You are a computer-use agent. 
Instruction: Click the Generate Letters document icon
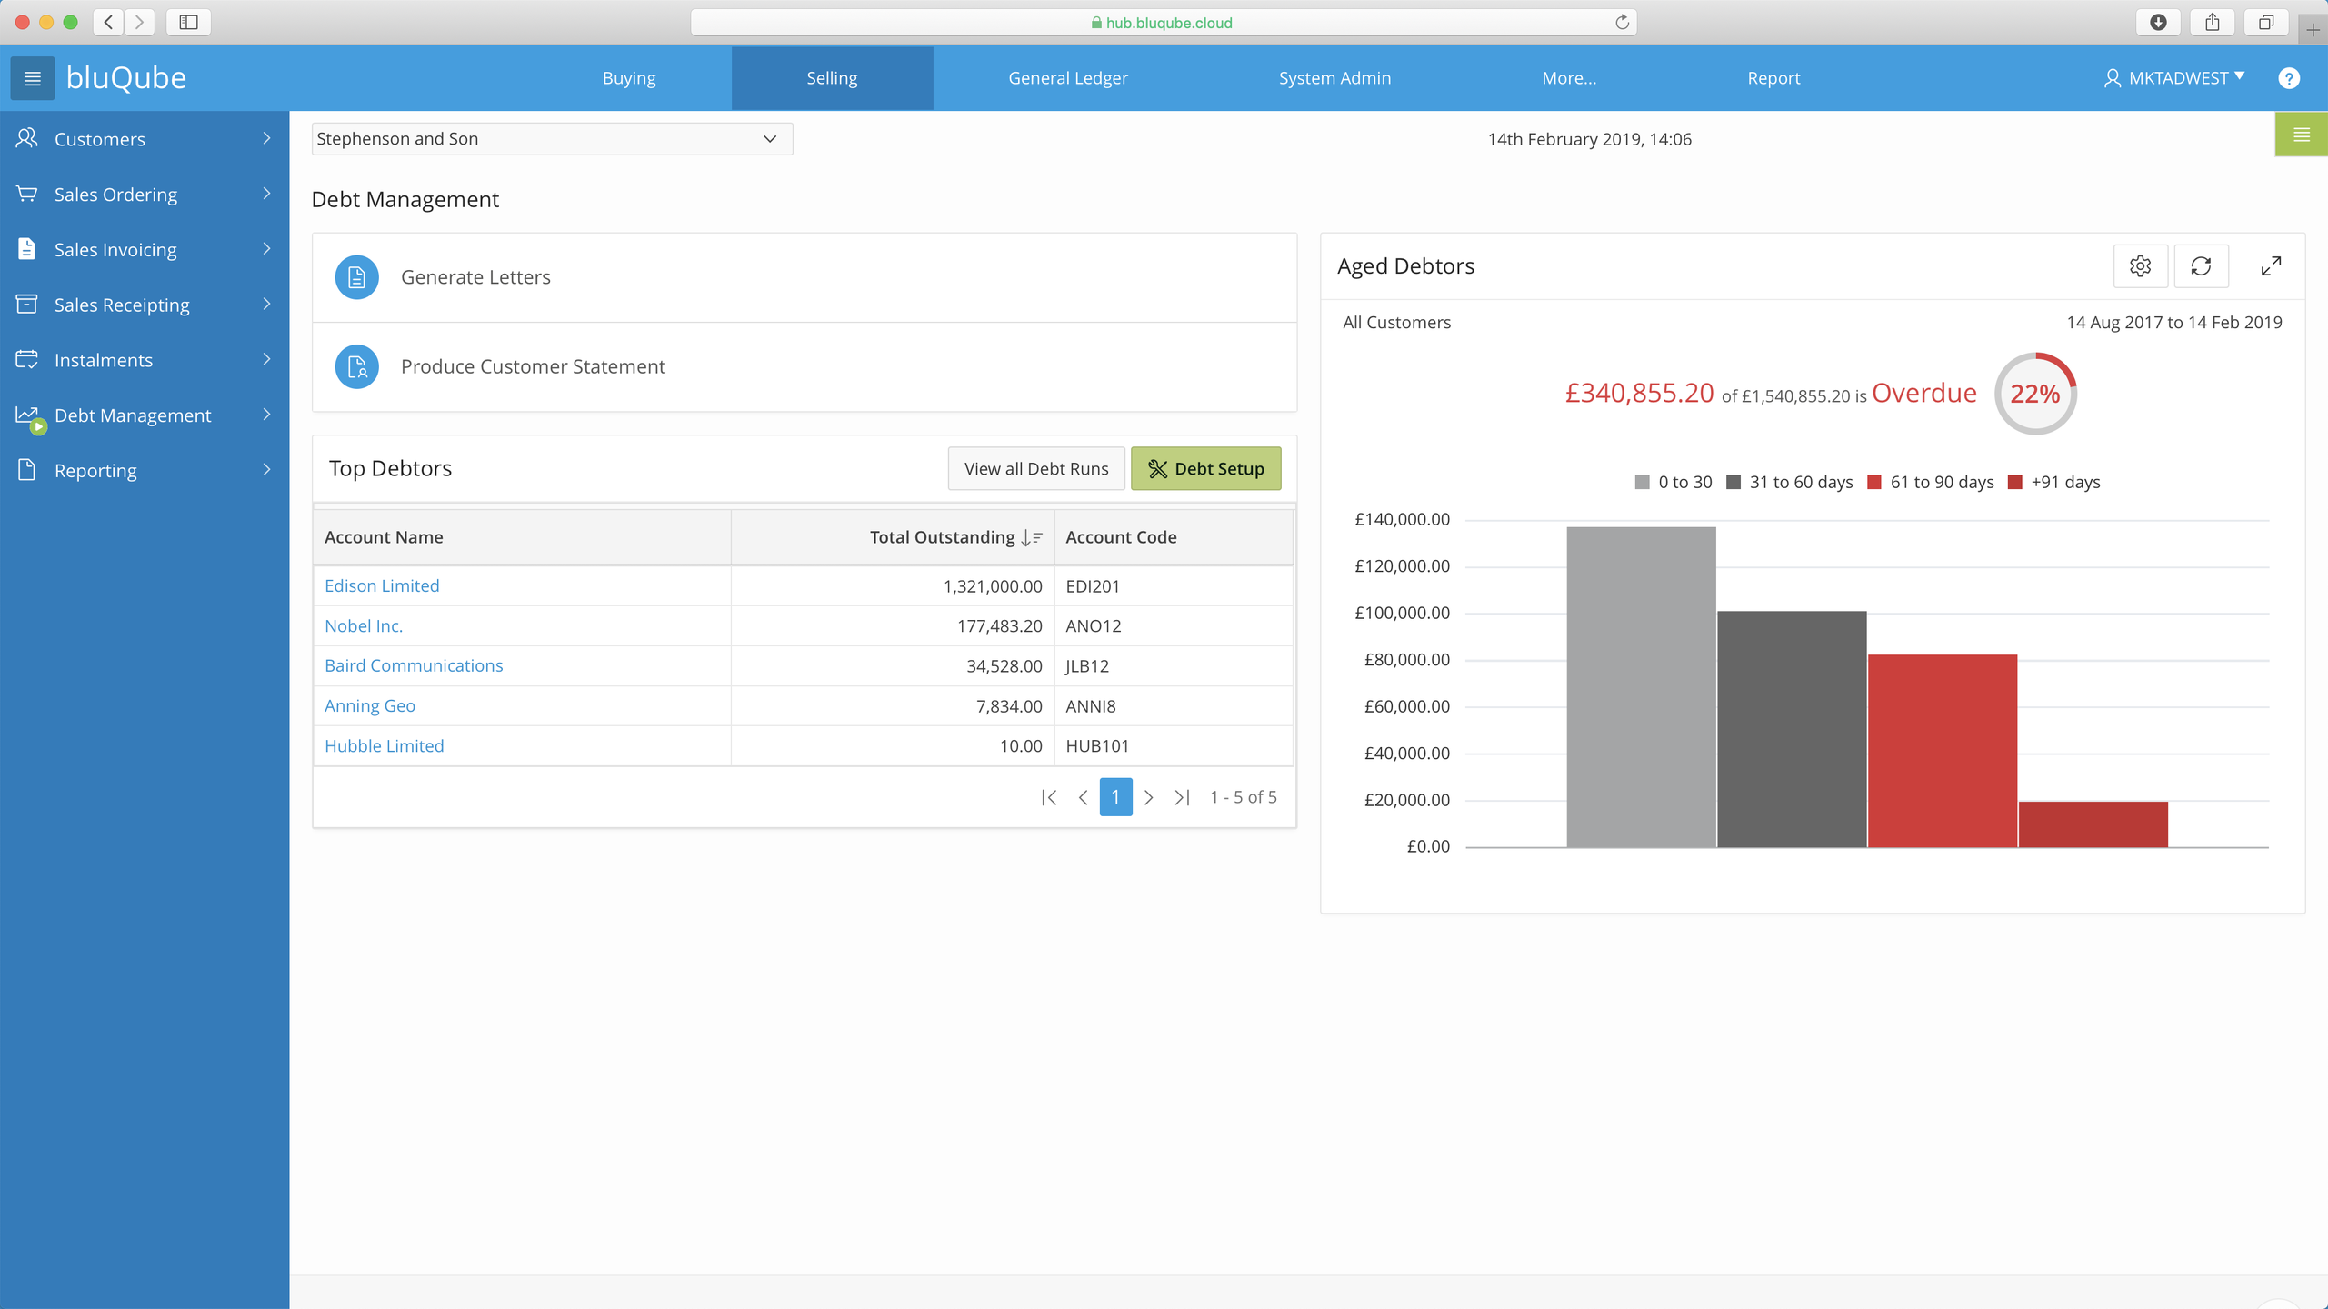pos(356,277)
